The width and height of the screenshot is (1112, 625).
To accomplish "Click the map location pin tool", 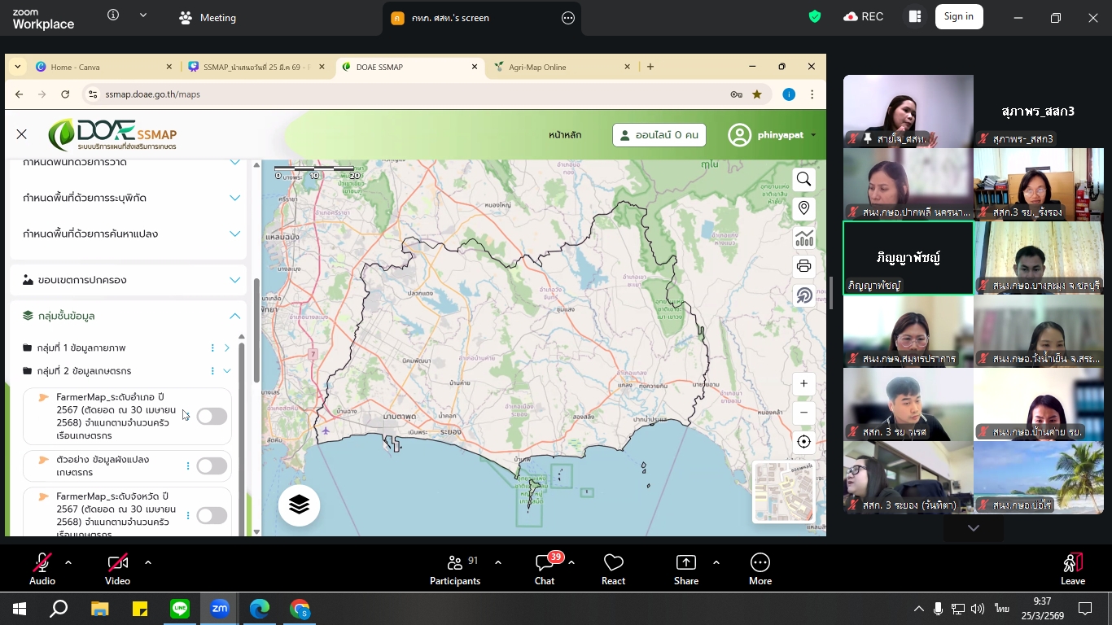I will coord(804,208).
